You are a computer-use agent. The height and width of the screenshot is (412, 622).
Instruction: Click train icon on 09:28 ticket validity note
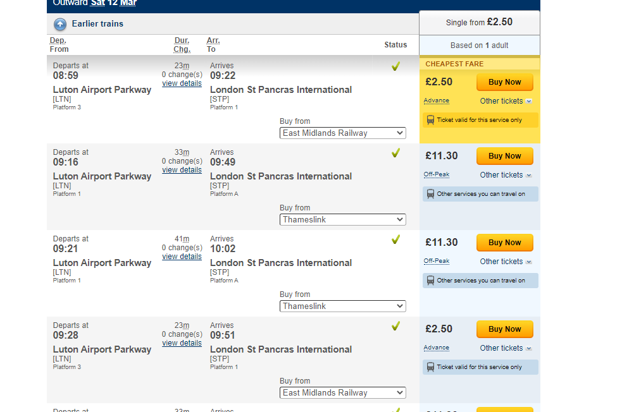pyautogui.click(x=430, y=367)
